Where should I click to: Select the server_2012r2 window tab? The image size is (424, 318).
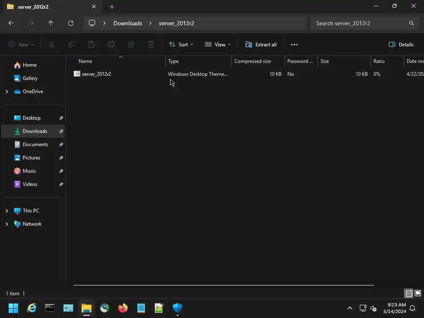click(x=51, y=7)
